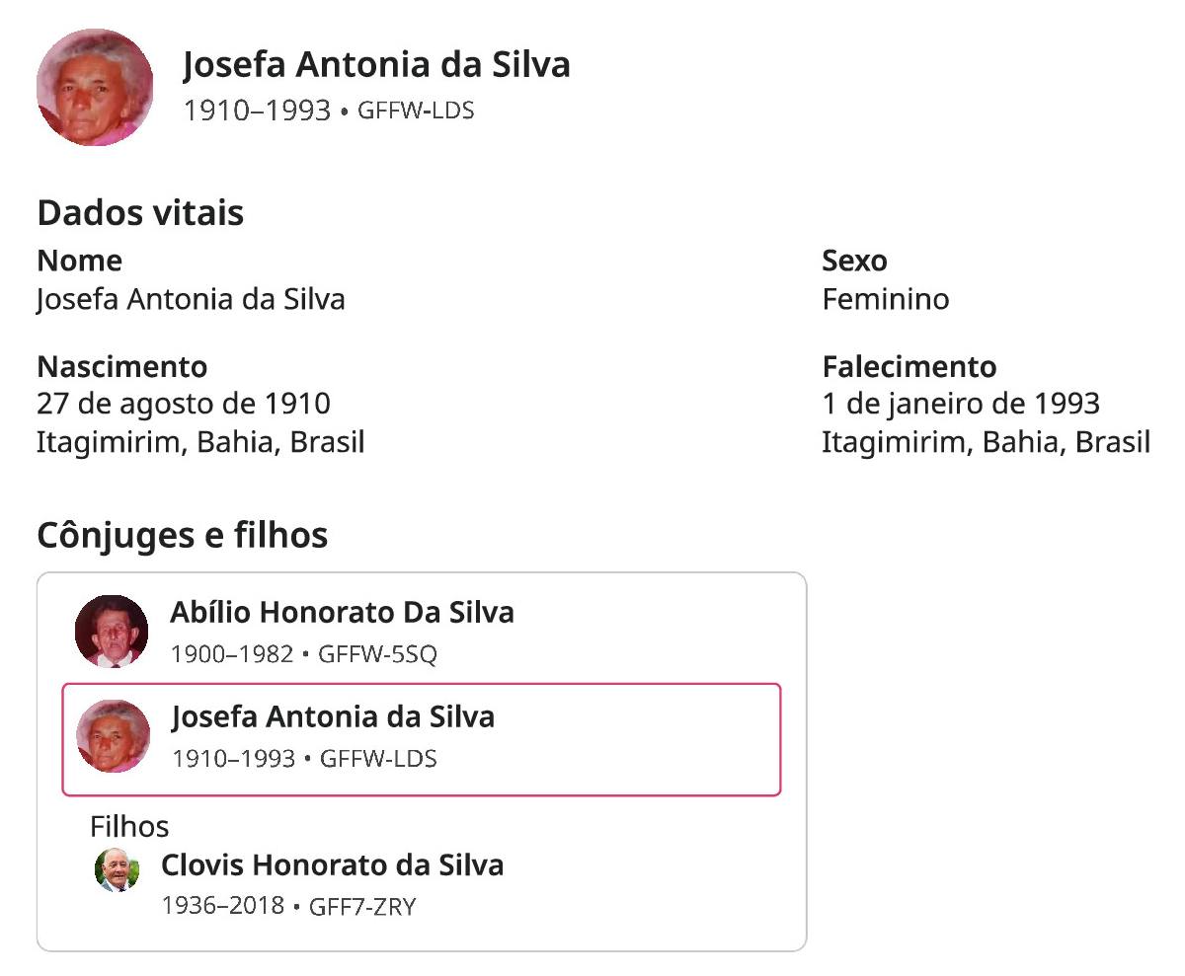
Task: Click the header ID GFFW-LDS
Action: (x=416, y=111)
